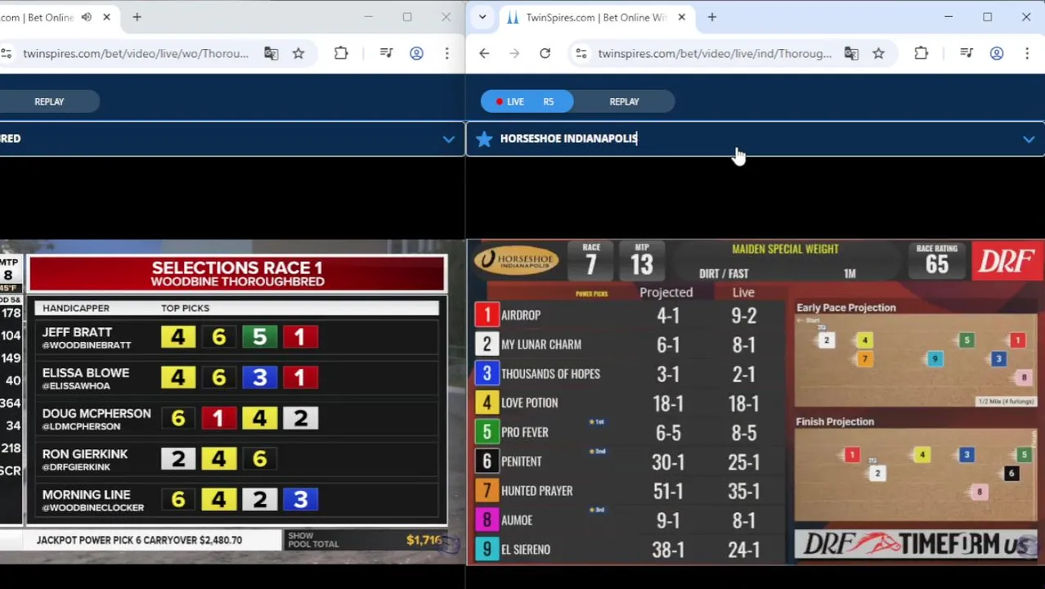Screen dimensions: 1045x589
Task: Expand the left window track dropdown chevron
Action: 448,139
